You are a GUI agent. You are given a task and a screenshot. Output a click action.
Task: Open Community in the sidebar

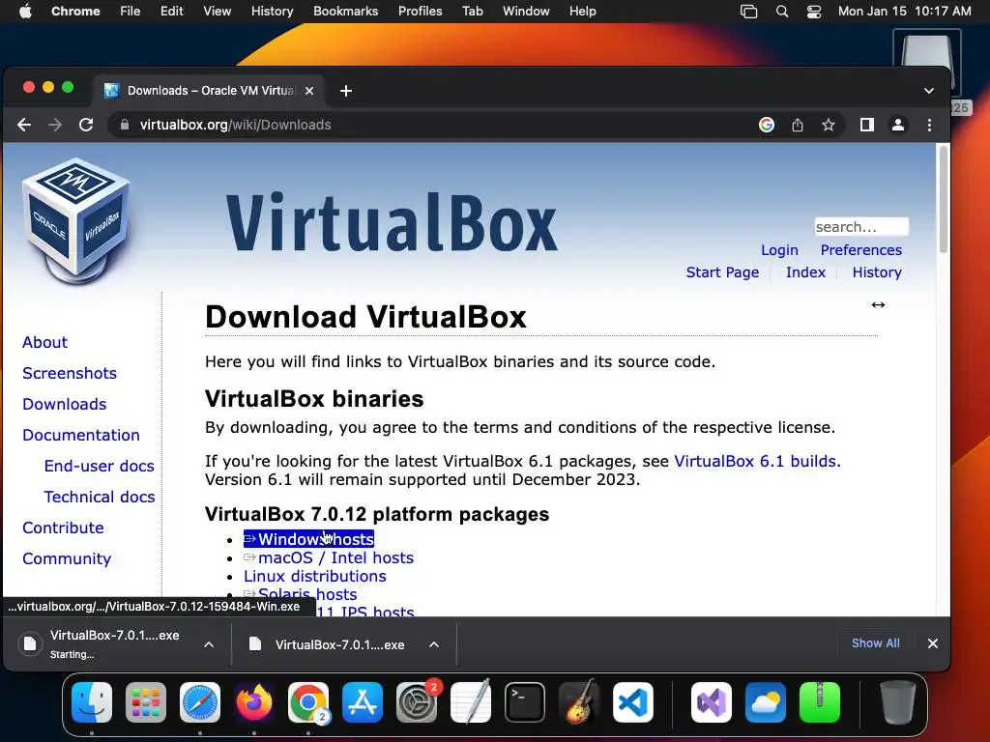(x=67, y=559)
